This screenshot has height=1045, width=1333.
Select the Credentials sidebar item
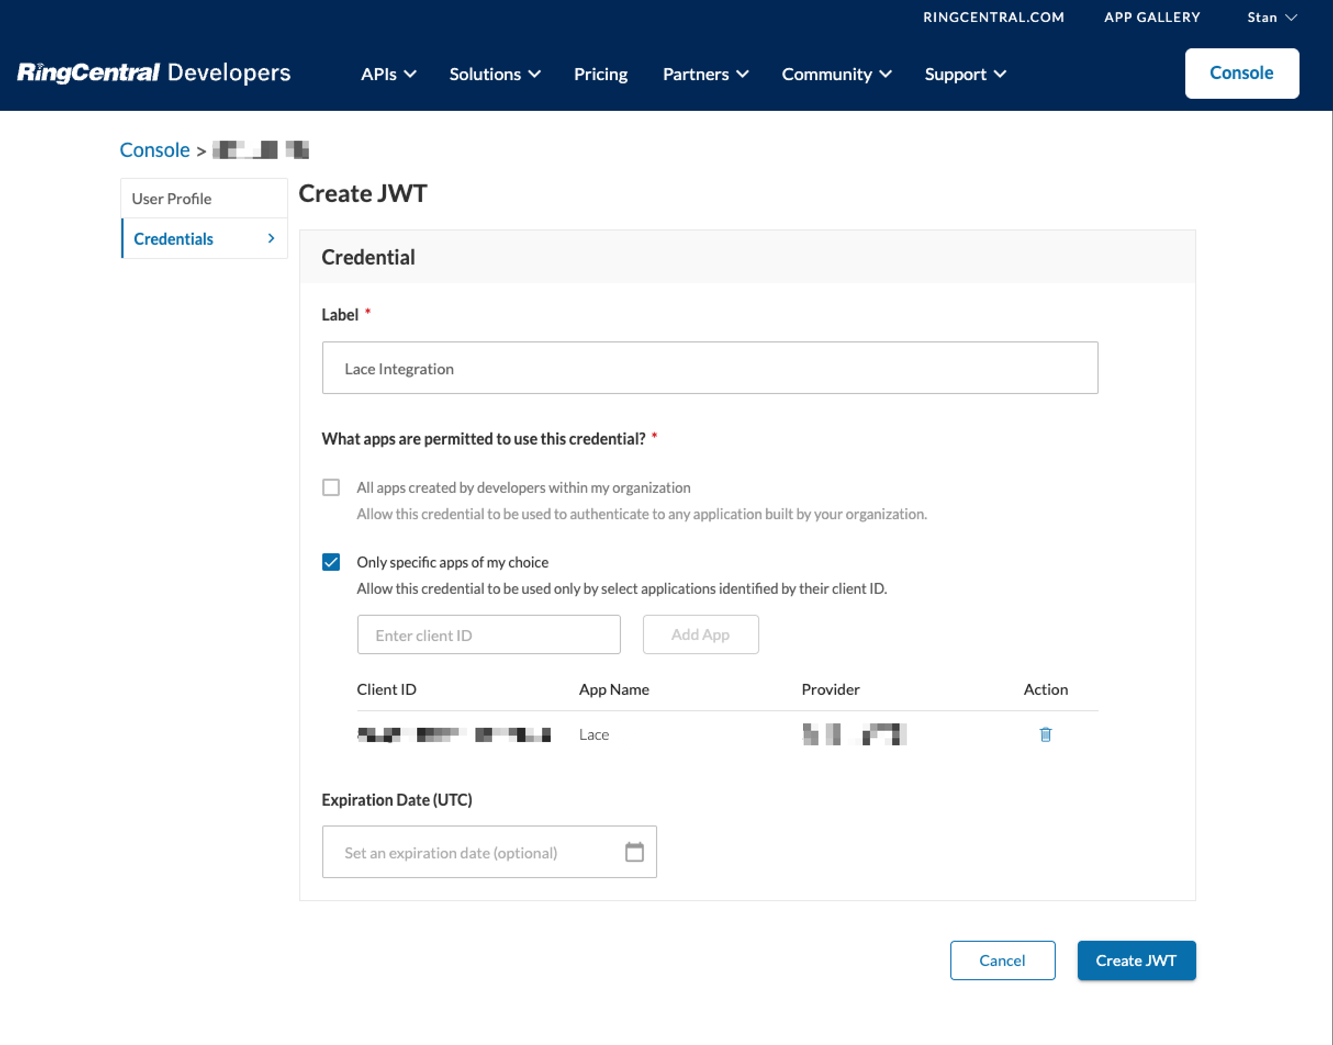(x=204, y=239)
